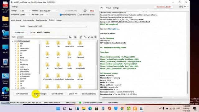Image resolution: width=199 pixels, height=112 pixels.
Task: Click the Go button next to the path
Action: coord(70,37)
